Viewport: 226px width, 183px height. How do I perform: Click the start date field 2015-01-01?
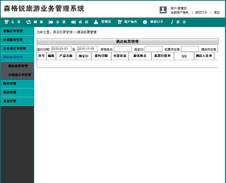(61, 49)
